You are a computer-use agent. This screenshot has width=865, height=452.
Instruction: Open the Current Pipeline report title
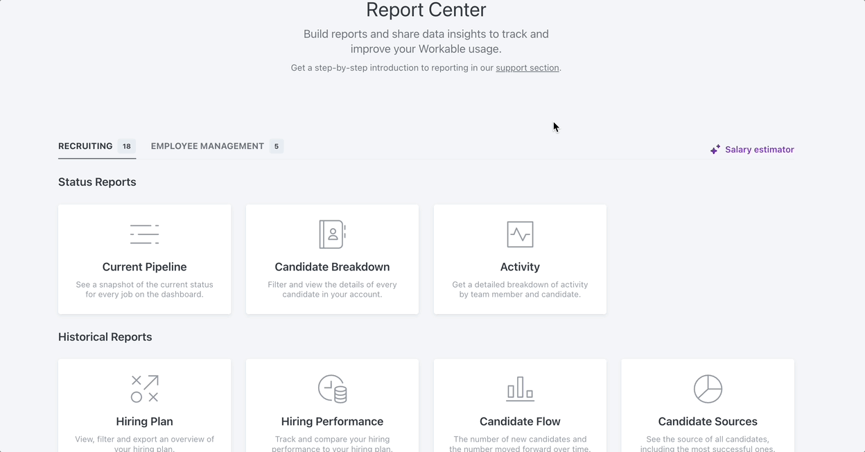(144, 267)
